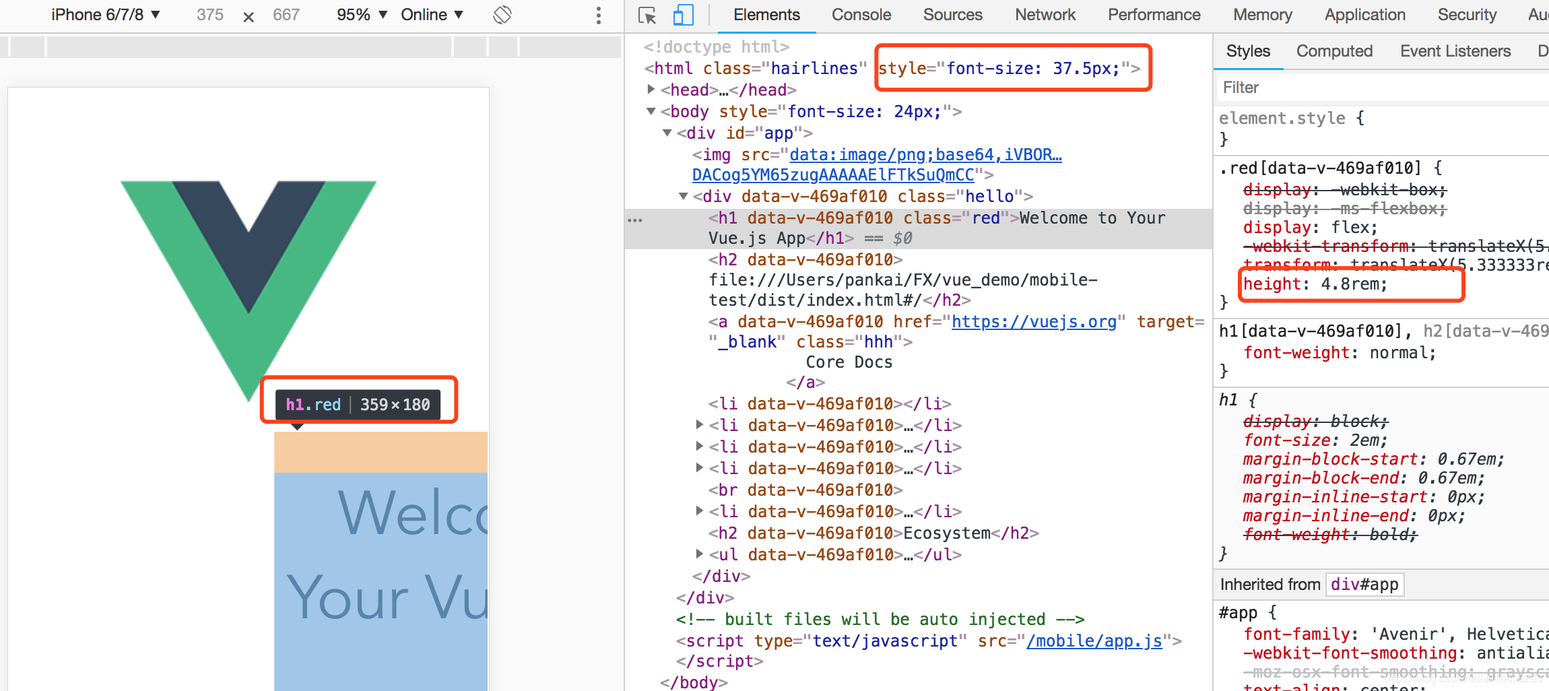Switch to the Elements tab
This screenshot has width=1549, height=691.
click(766, 15)
